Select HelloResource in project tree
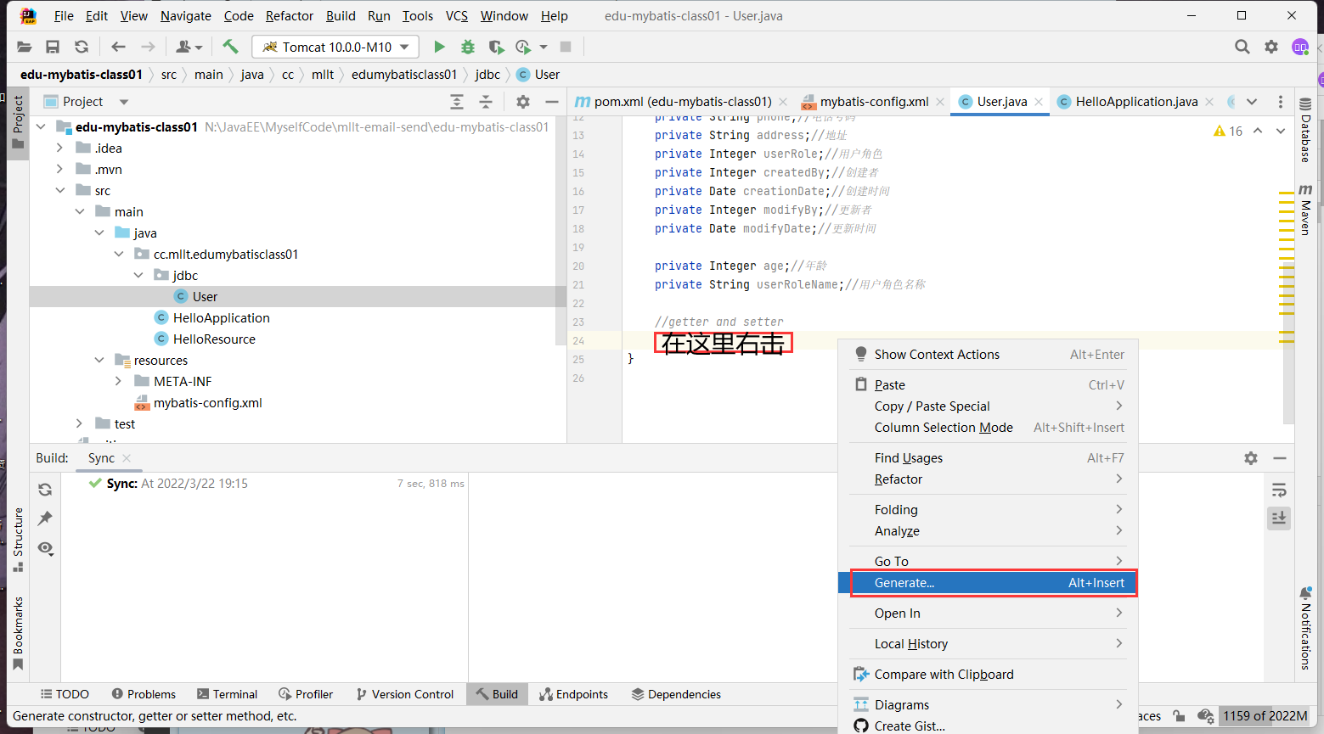This screenshot has height=734, width=1324. (214, 339)
